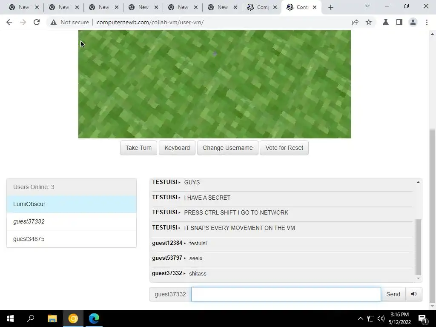The height and width of the screenshot is (327, 436).
Task: Toggle the browser side panel
Action: coord(399,22)
